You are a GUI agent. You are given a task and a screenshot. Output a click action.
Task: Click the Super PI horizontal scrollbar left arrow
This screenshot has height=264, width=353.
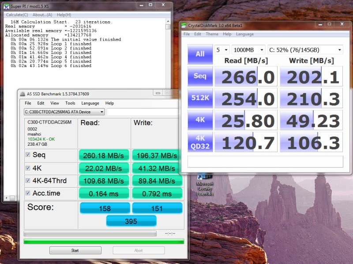[7, 198]
